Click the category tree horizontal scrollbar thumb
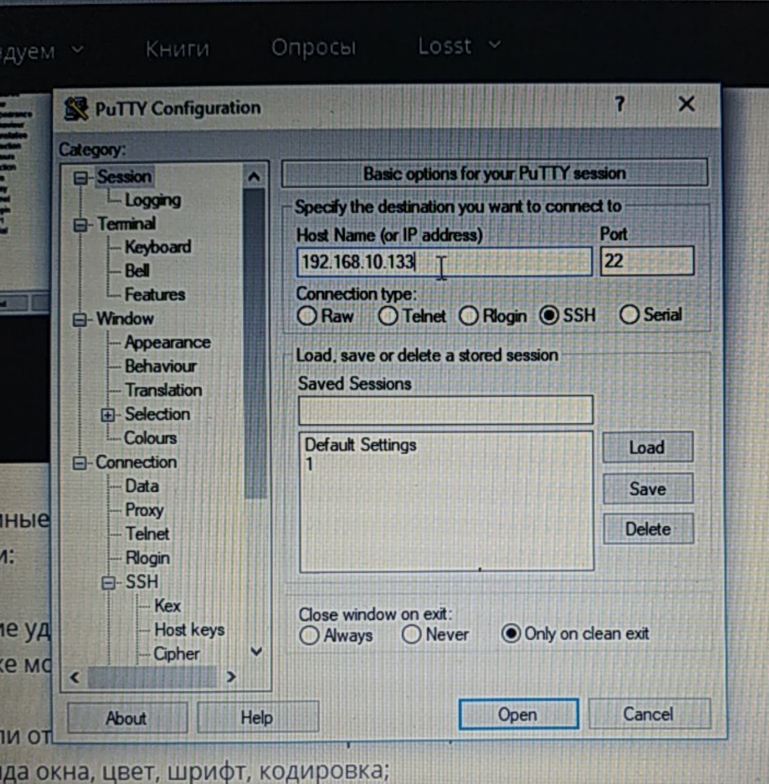This screenshot has height=784, width=769. click(x=152, y=677)
